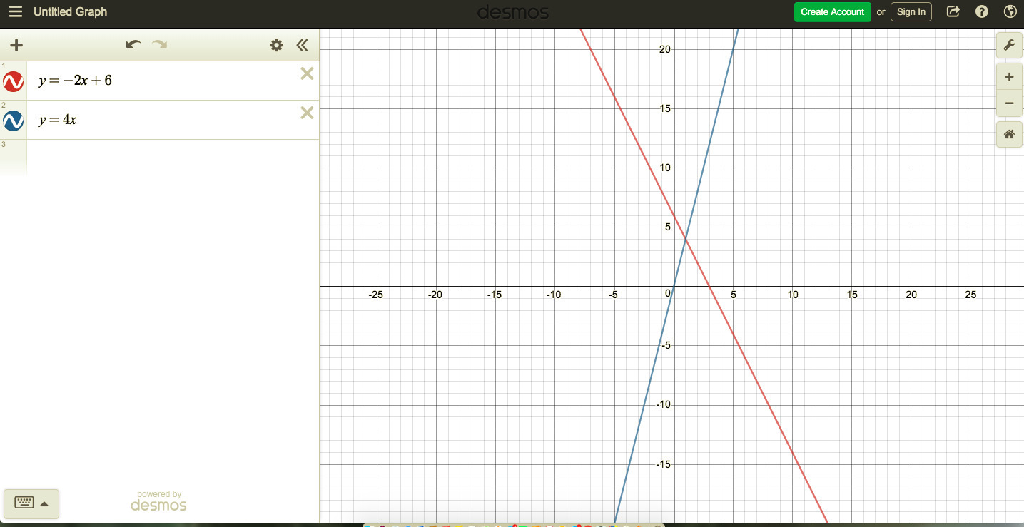Open the language globe menu
Viewport: 1024px width, 527px height.
pos(1010,11)
